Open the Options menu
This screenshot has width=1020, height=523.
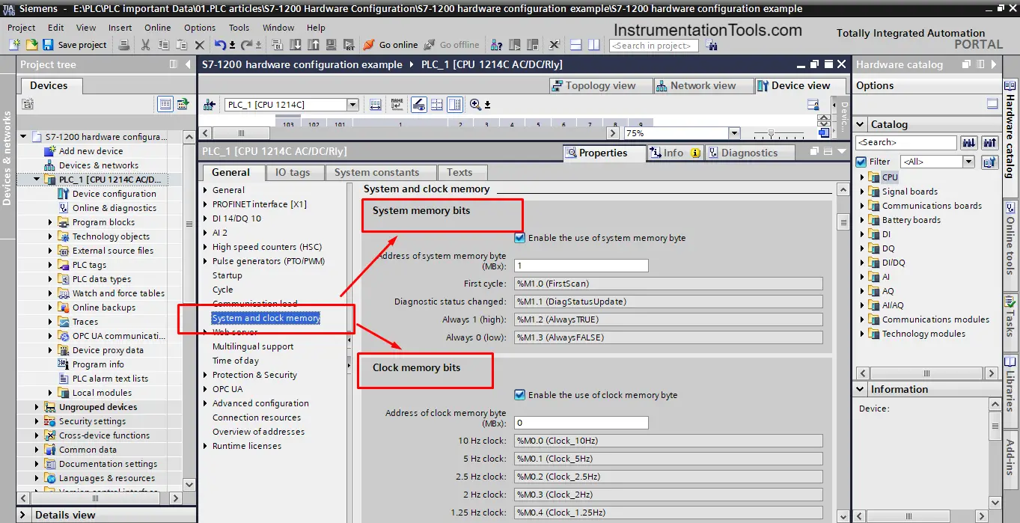click(x=200, y=28)
